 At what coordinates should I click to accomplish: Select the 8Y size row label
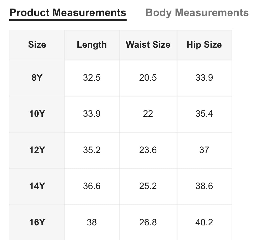pyautogui.click(x=37, y=78)
